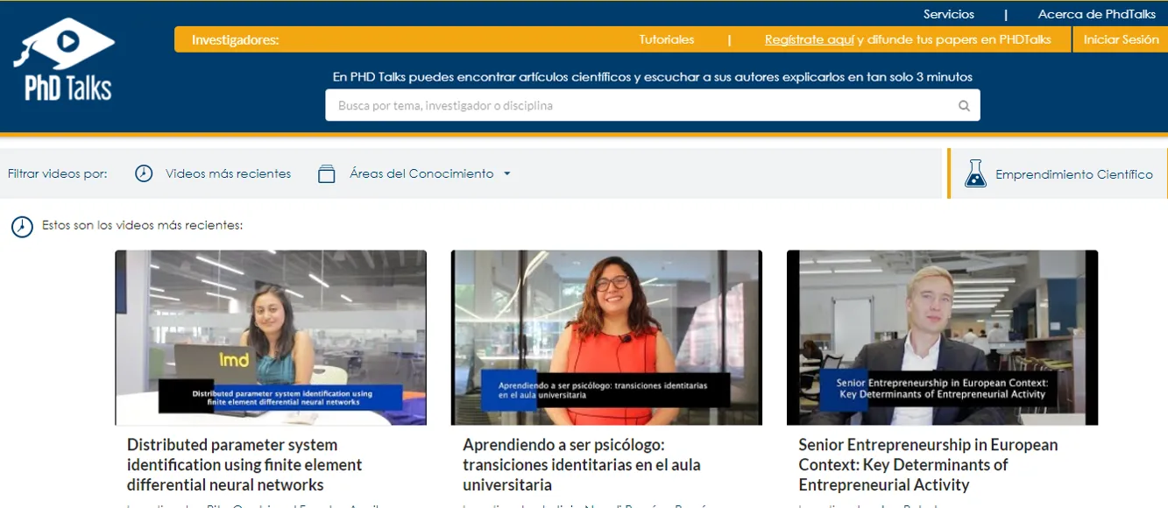Click the text 'Estos son los videos más recientes:'
The width and height of the screenshot is (1168, 508).
142,225
